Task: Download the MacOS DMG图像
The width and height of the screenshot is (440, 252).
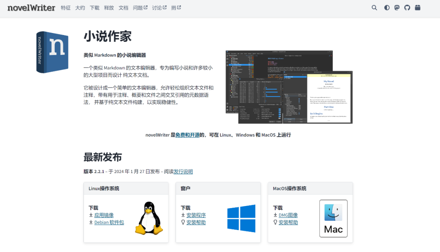Action: coord(288,215)
